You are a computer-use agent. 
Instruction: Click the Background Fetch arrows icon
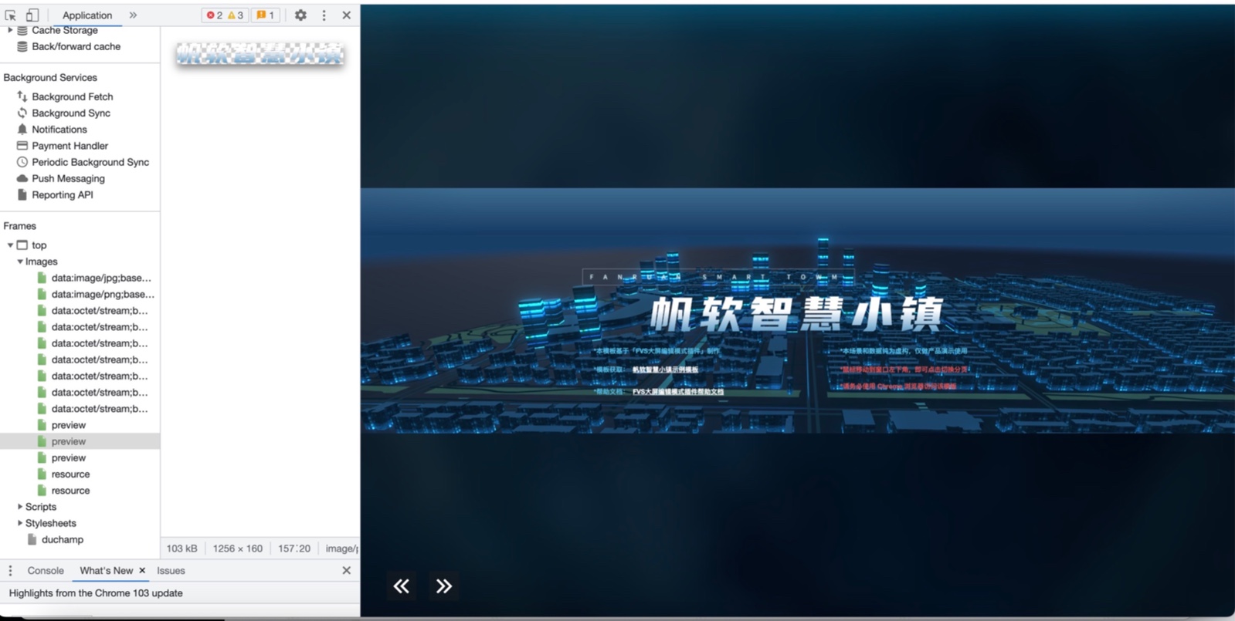click(22, 96)
